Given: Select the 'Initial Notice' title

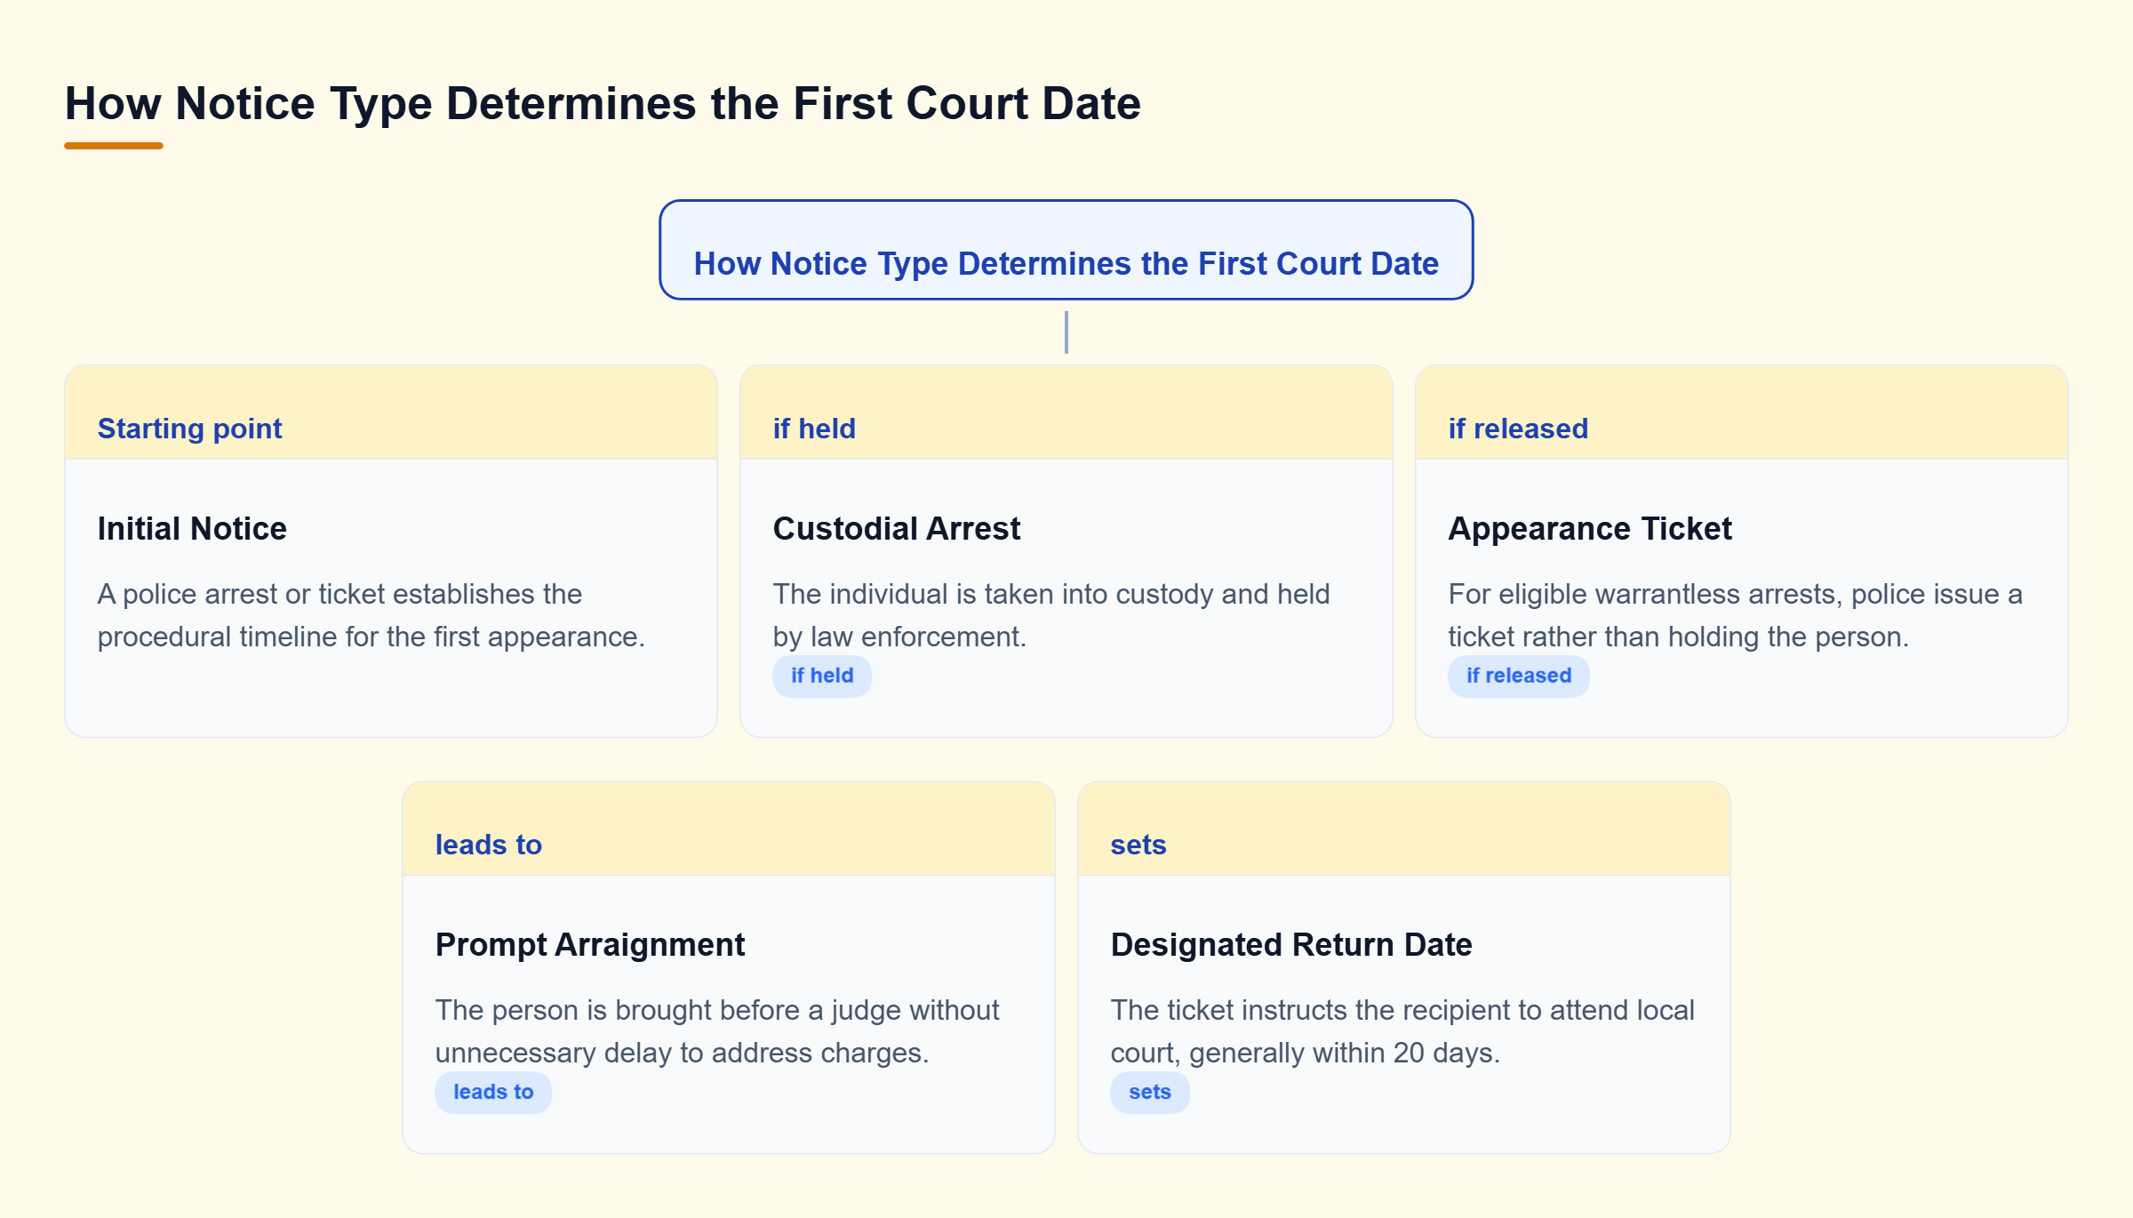Looking at the screenshot, I should tap(192, 528).
